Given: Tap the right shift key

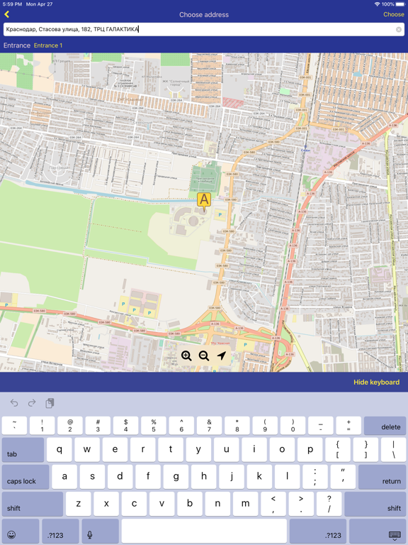Looking at the screenshot, I should 375,504.
